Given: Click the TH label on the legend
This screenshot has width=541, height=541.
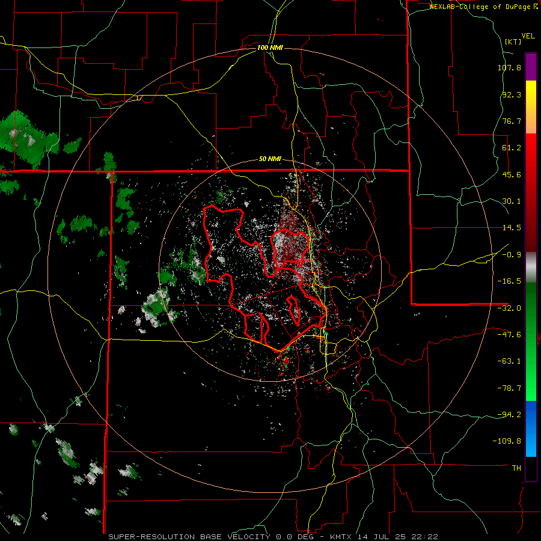Looking at the screenshot, I should click(x=516, y=468).
